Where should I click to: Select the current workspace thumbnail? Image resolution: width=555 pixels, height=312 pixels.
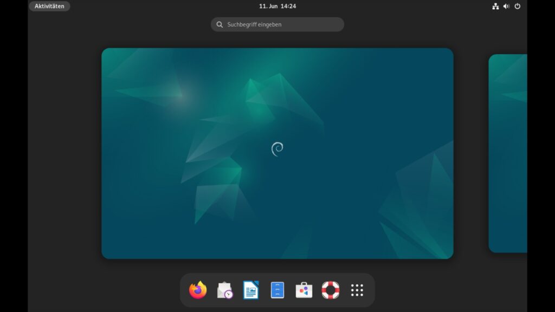pos(277,153)
